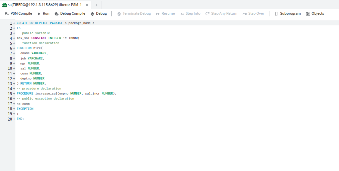Place cursor on package_name placeholder
The height and width of the screenshot is (171, 339).
(80, 23)
